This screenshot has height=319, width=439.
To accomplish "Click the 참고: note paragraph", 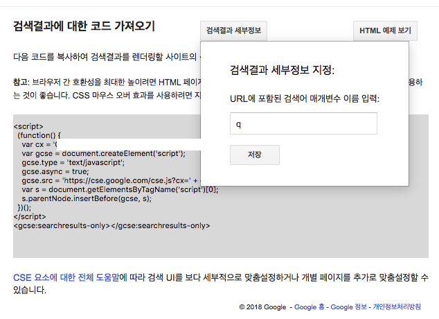I will [107, 89].
